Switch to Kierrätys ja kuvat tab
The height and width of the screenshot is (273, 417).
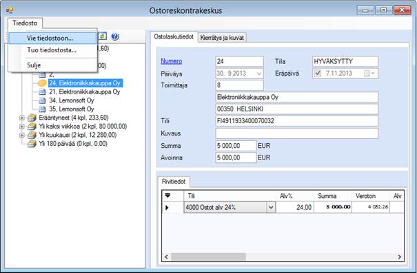pyautogui.click(x=222, y=38)
